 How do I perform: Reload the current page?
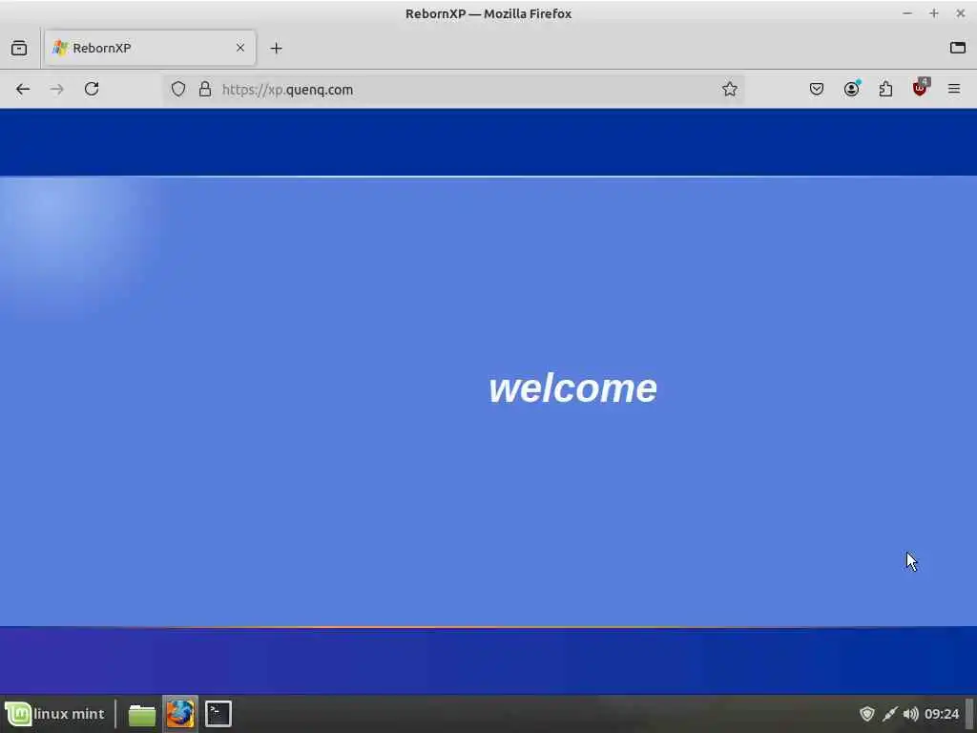(x=92, y=89)
